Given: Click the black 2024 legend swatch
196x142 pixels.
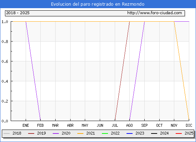Looking at the screenshot, I should click(x=154, y=133).
